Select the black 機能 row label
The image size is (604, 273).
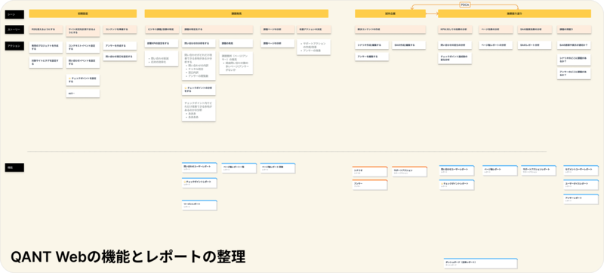14,167
